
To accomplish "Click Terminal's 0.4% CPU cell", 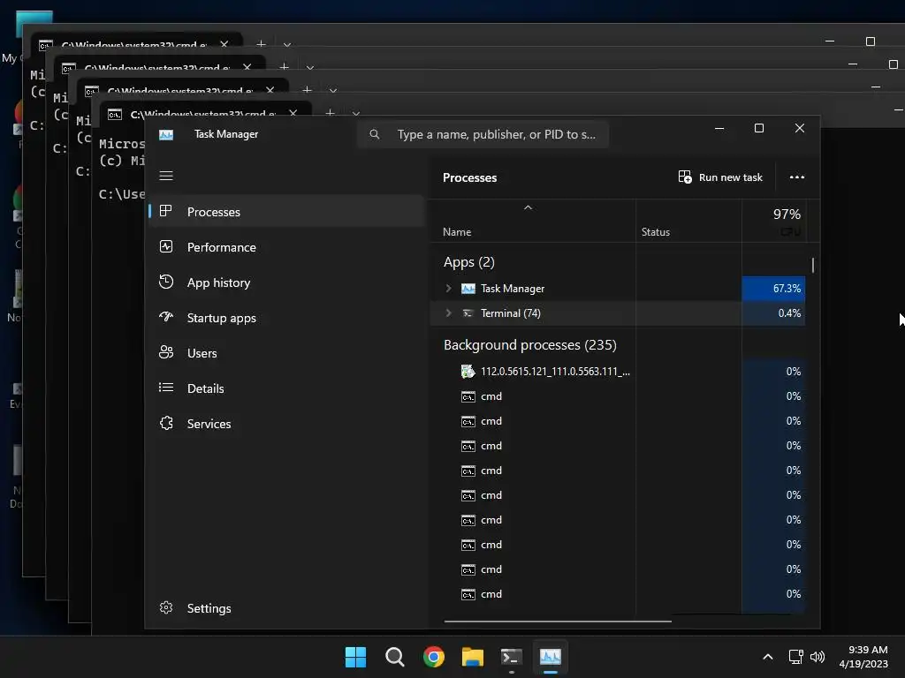I will click(773, 313).
